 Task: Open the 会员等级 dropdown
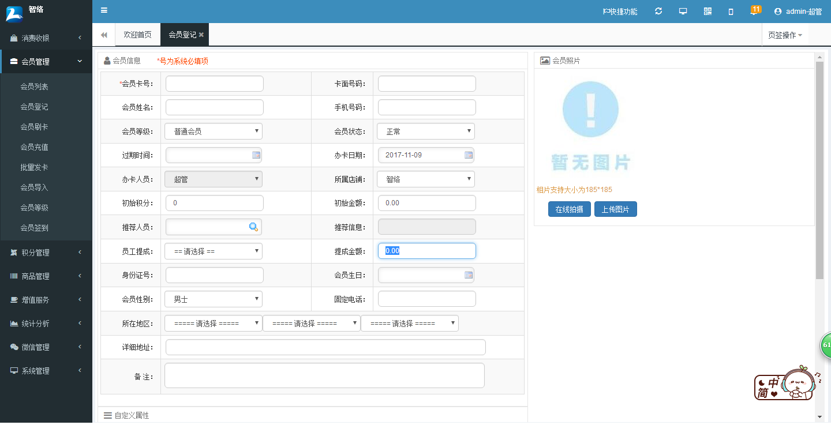click(x=214, y=131)
